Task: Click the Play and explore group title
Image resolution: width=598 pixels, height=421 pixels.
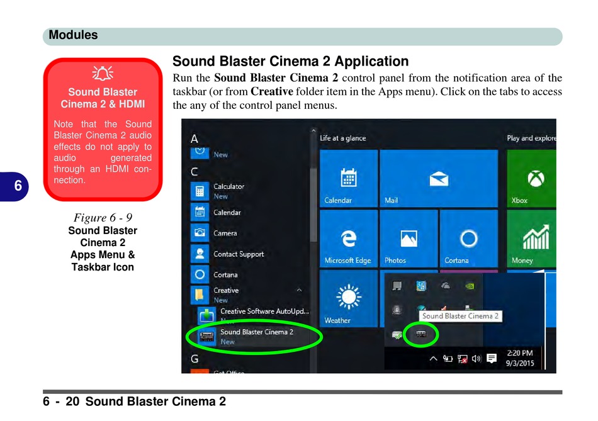Action: [531, 138]
